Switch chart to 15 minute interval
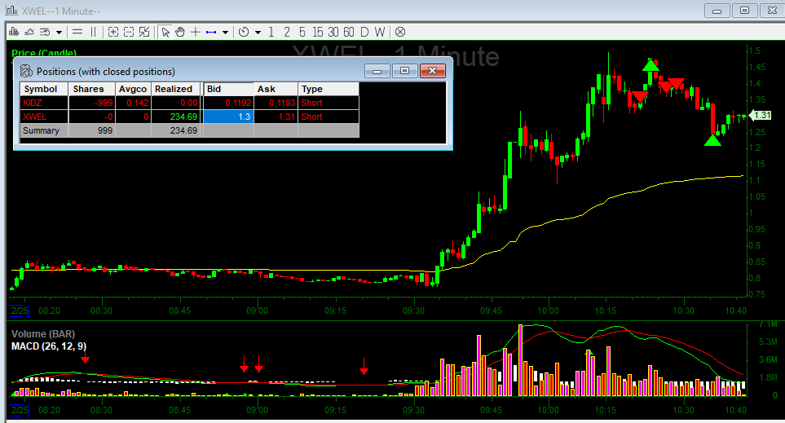785x423 pixels. [318, 32]
